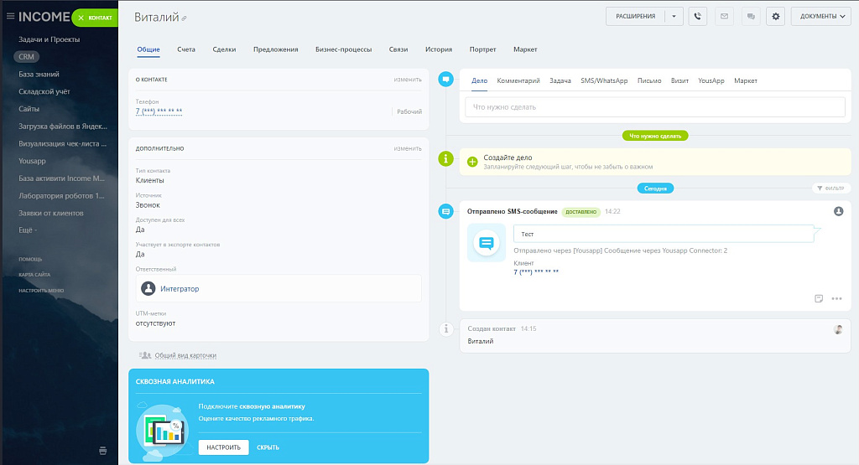
Task: Click the hamburger menu icon beside INCOME
Action: [10, 16]
